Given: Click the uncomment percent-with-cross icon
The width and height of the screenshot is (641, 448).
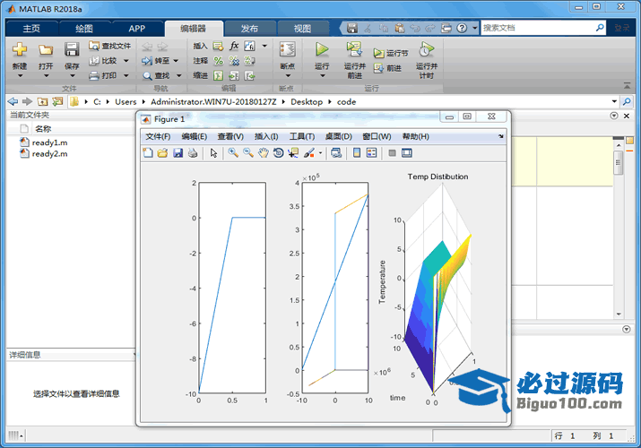Looking at the screenshot, I should [x=234, y=61].
